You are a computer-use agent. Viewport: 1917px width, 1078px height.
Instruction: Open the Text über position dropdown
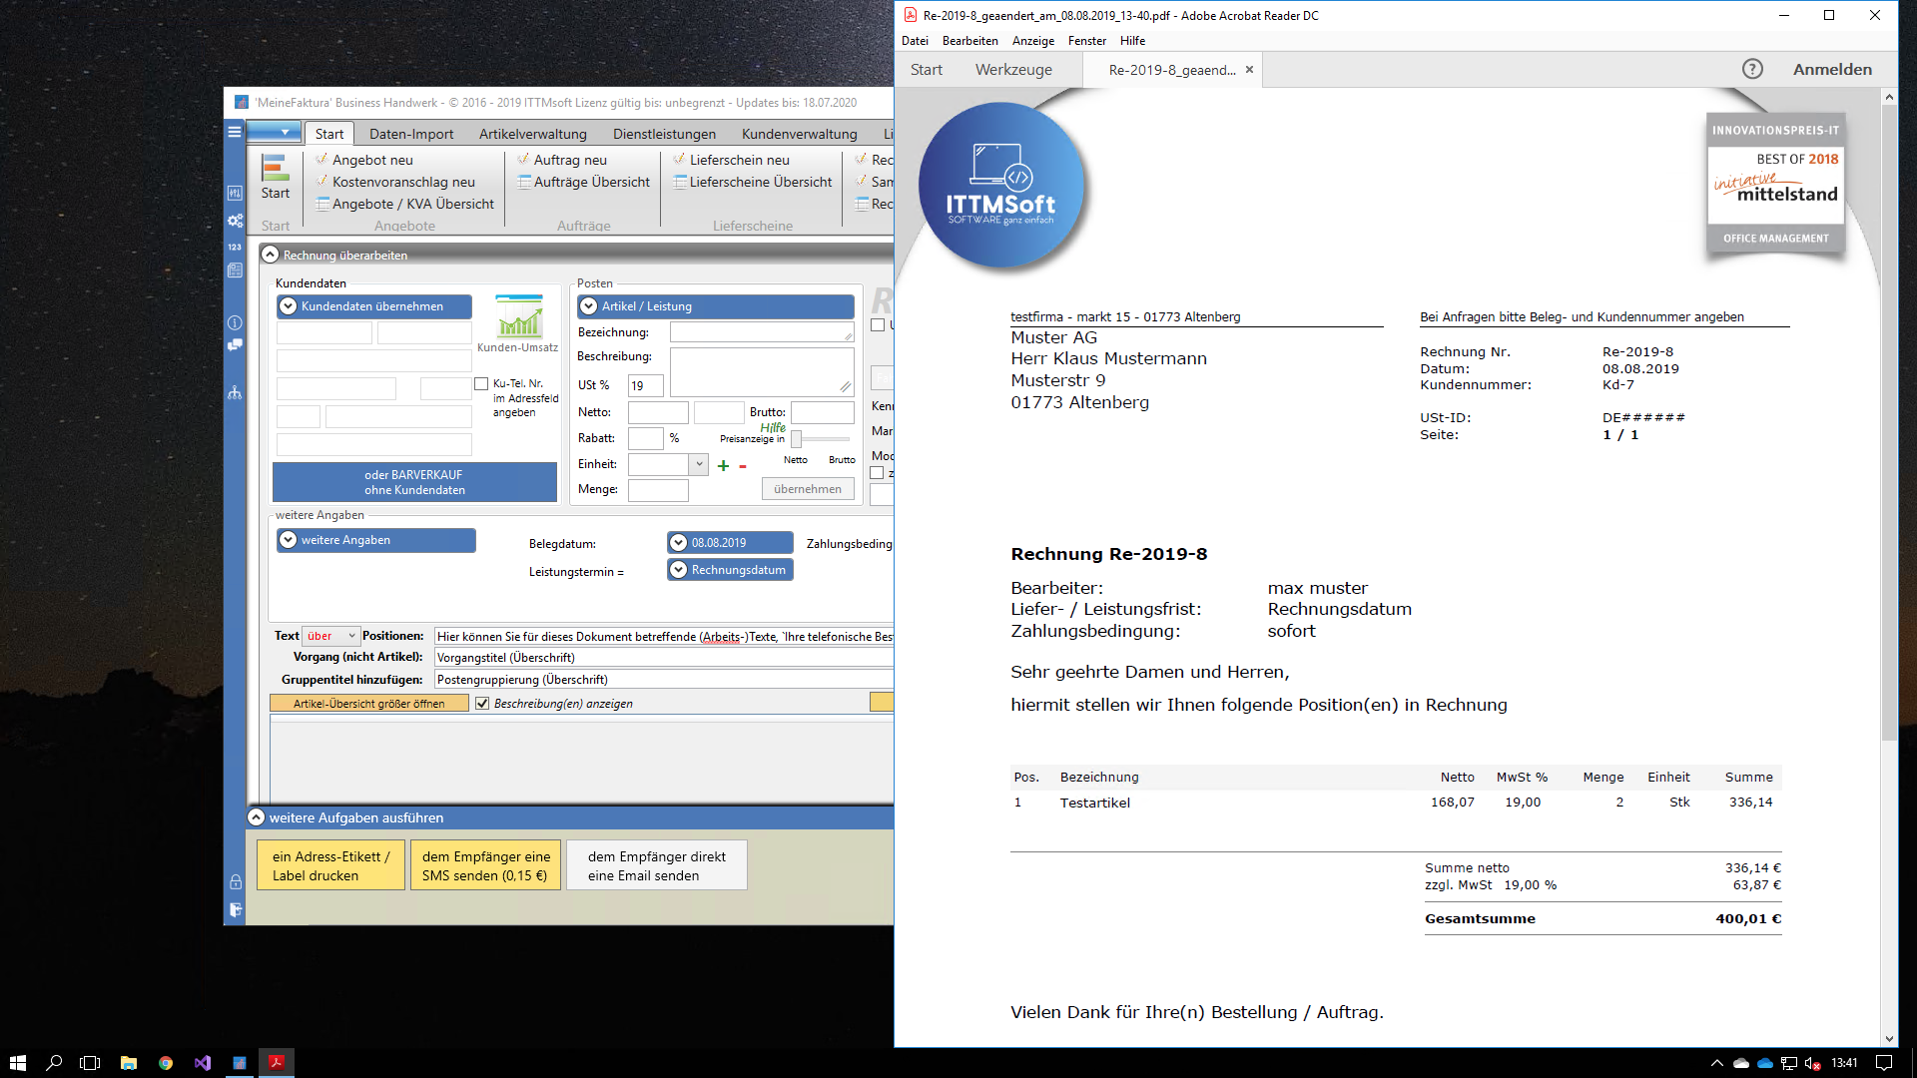click(x=331, y=636)
